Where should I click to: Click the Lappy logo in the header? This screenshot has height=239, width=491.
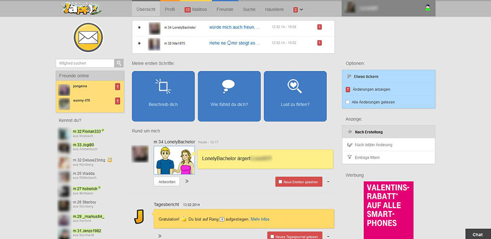coord(82,8)
